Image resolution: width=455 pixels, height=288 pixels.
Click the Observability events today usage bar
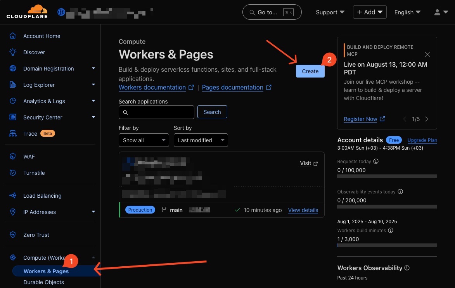[387, 207]
